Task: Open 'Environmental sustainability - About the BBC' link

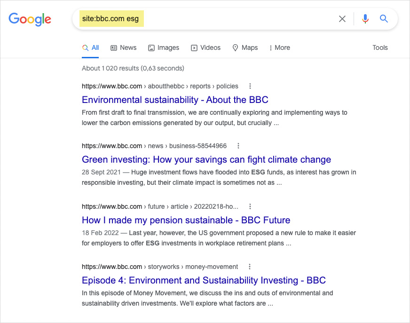Action: pos(175,100)
